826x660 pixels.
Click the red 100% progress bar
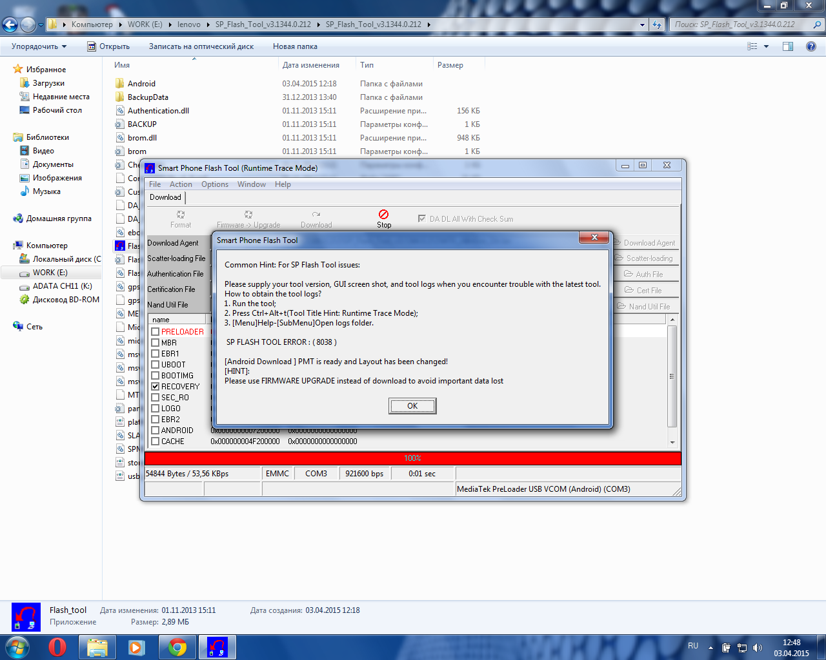[x=413, y=458]
